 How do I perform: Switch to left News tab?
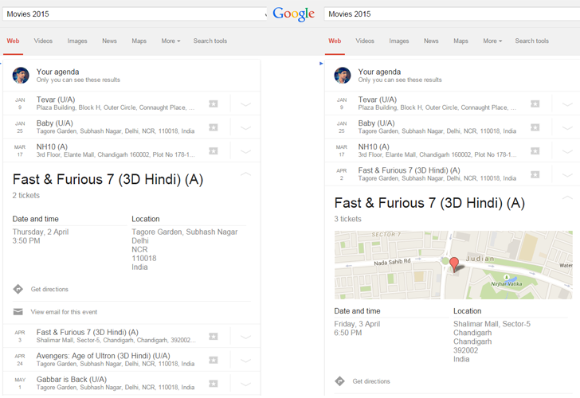pyautogui.click(x=109, y=41)
